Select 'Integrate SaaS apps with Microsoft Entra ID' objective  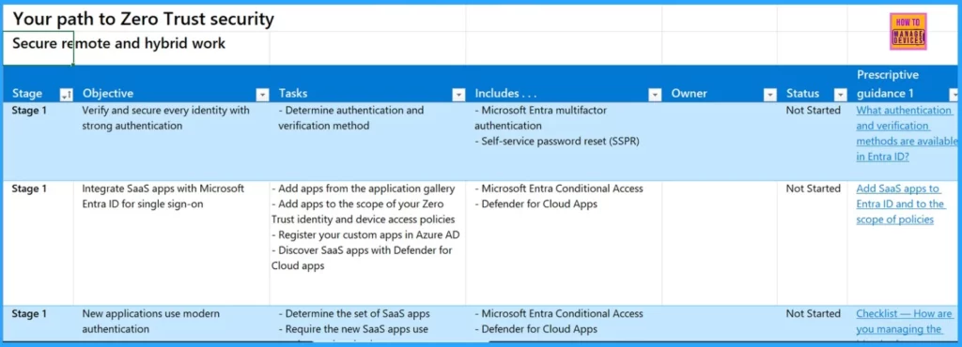coord(171,243)
